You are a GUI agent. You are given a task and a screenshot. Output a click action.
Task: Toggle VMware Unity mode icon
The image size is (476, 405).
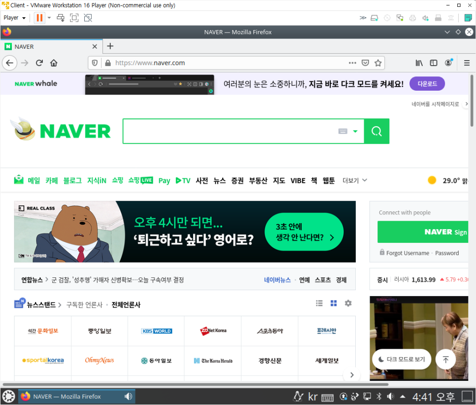tap(88, 18)
